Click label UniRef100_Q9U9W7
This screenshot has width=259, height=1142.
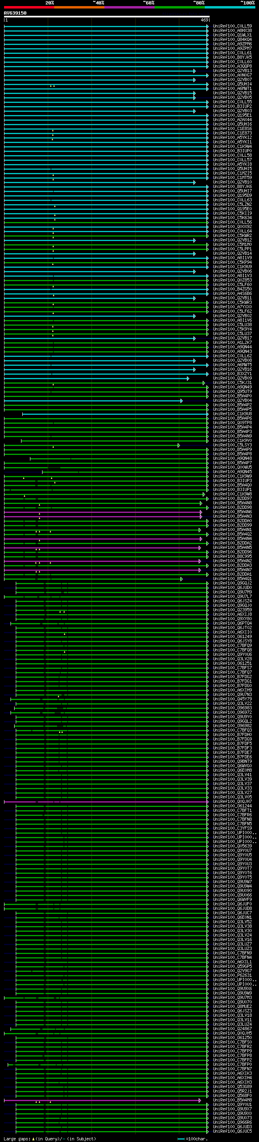click(x=232, y=882)
